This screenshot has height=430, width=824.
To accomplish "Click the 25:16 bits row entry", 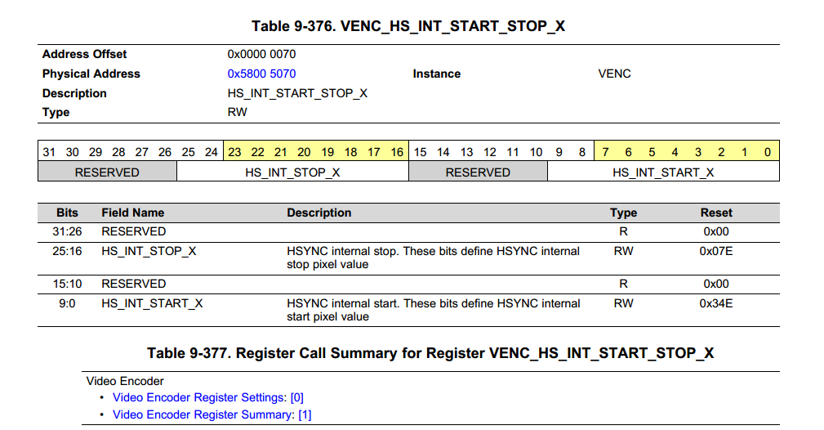I will pos(68,251).
